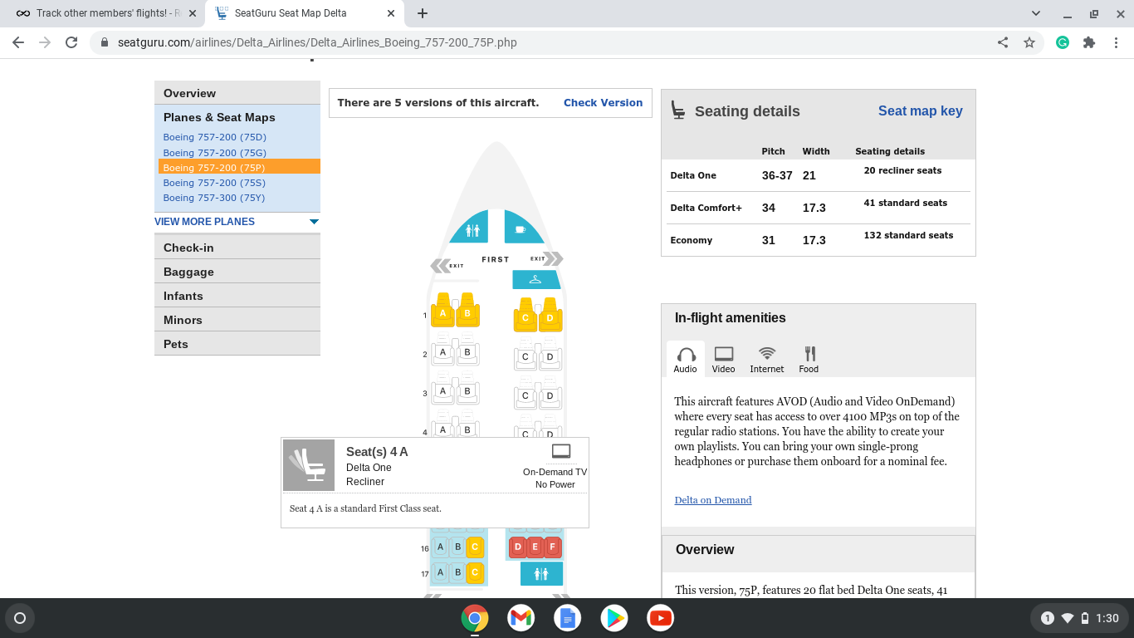
Task: Select yellow seat 17C on seat map
Action: tap(475, 572)
